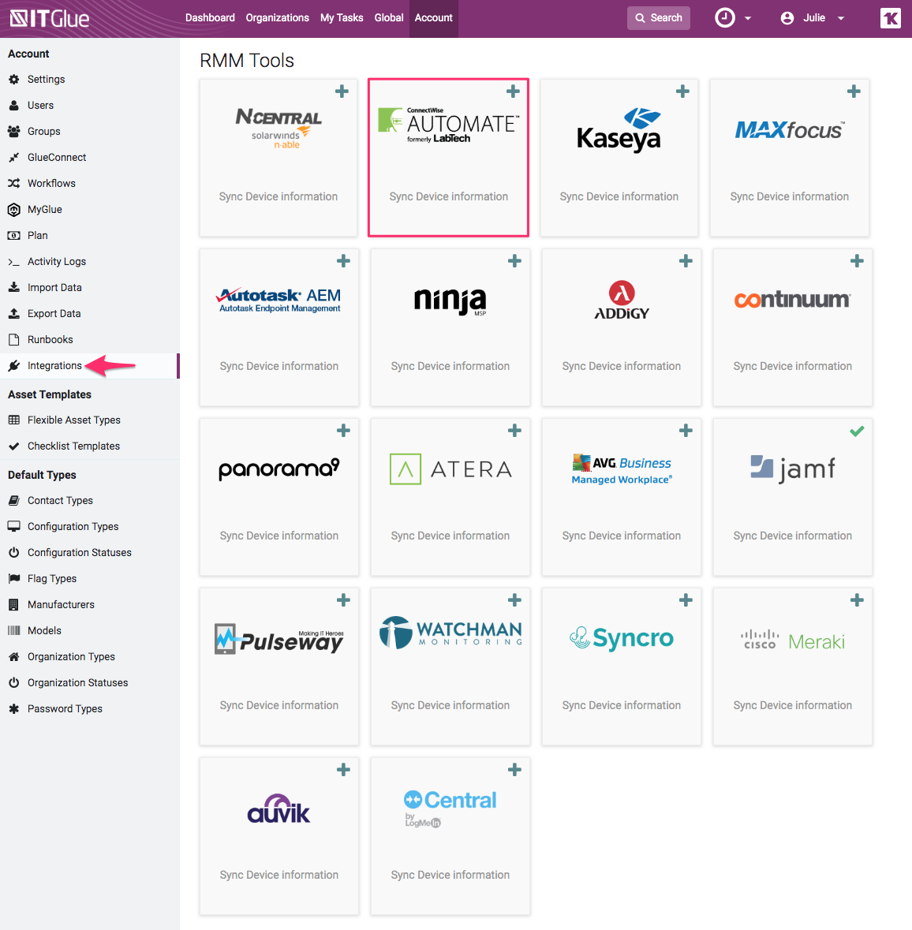This screenshot has width=912, height=930.
Task: Add Continuum integration with plus icon
Action: tap(857, 261)
